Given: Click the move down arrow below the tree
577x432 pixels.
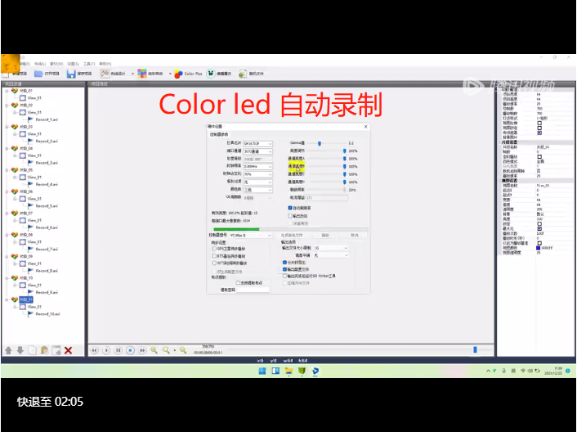Looking at the screenshot, I should point(20,350).
